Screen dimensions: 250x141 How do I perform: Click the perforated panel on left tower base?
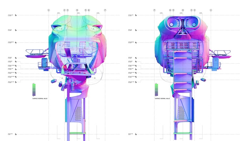(78, 114)
